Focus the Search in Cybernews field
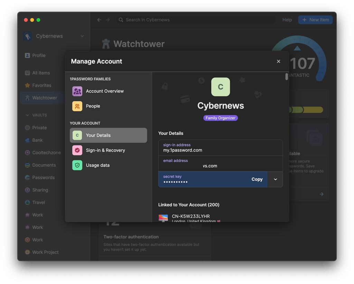This screenshot has width=354, height=284. (196, 20)
